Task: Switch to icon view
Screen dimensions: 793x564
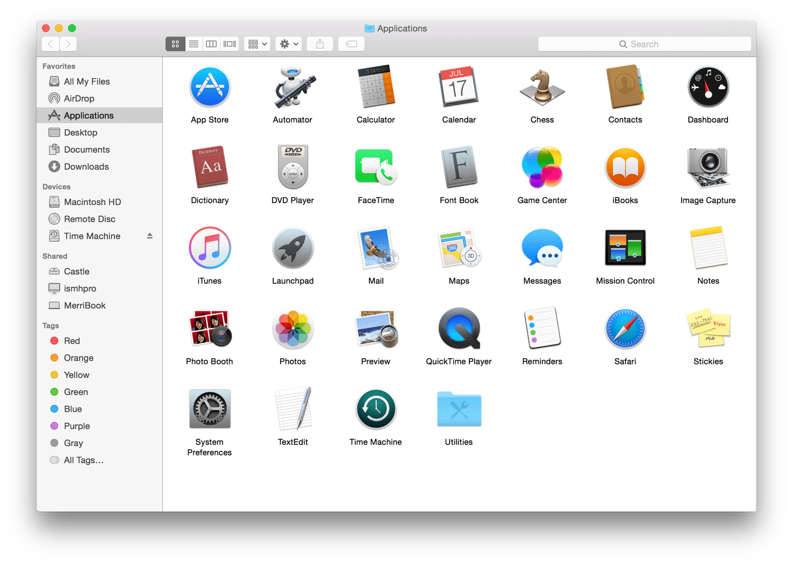Action: [x=176, y=44]
